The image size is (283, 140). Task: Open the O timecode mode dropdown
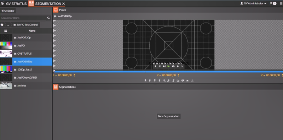tap(263, 75)
